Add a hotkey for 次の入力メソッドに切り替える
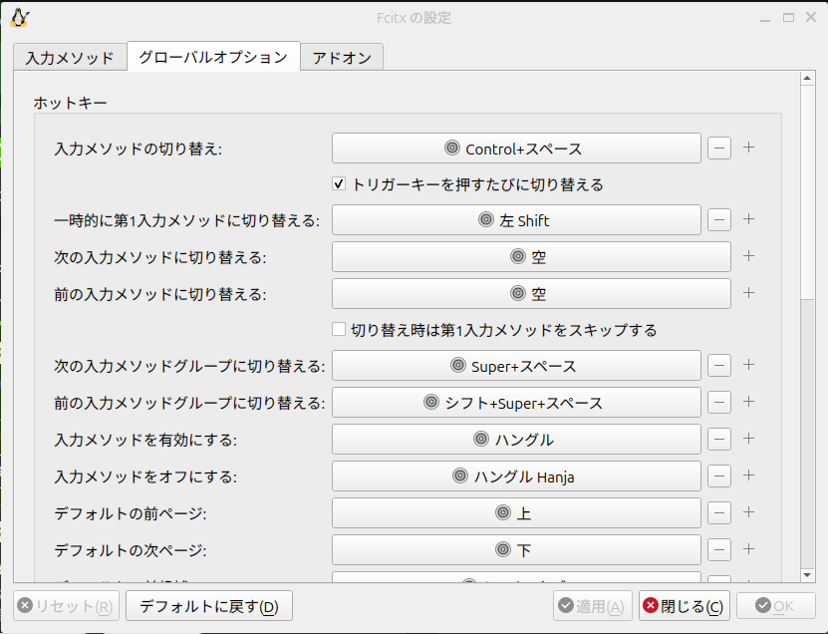The image size is (828, 634). [x=748, y=256]
